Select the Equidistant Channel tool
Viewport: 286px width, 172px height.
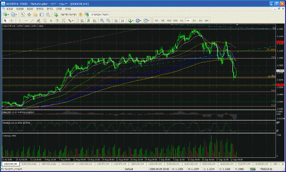click(x=38, y=21)
